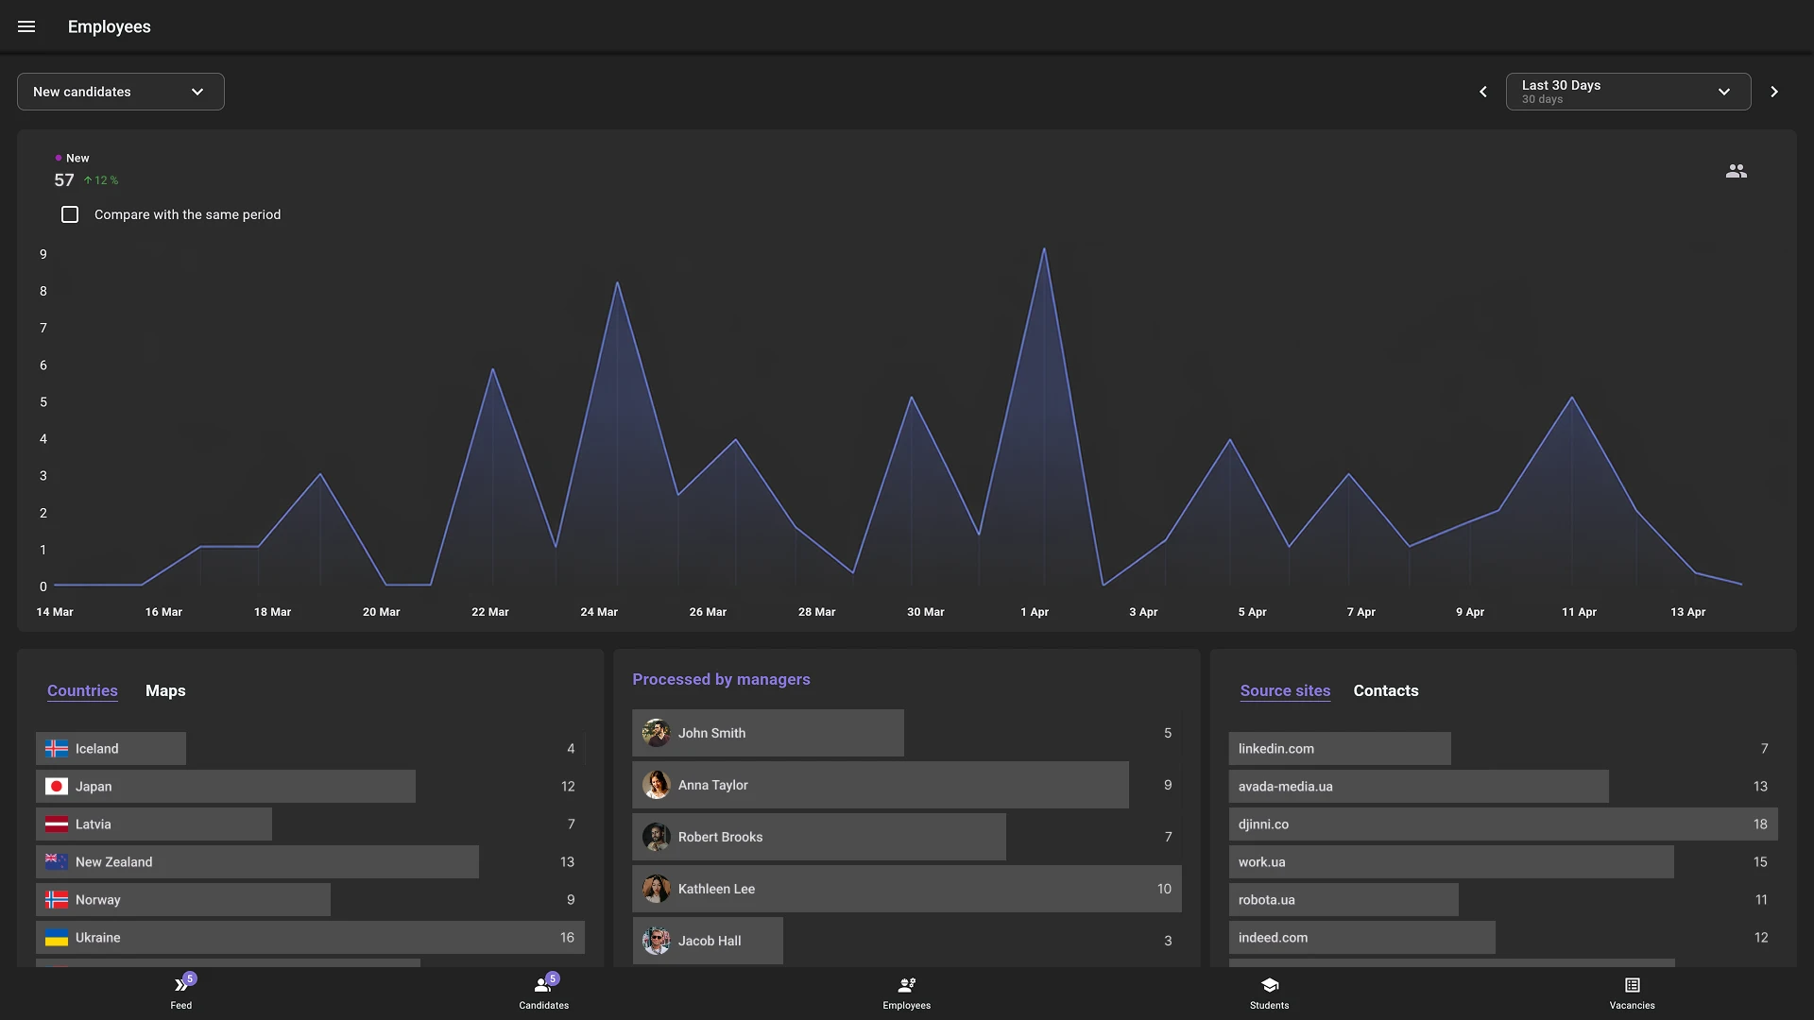Select the Source sites tab

pos(1285,690)
